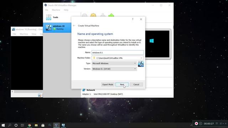Open Machine menu in VirtualBox Manager
228x128 pixels.
(x=56, y=10)
